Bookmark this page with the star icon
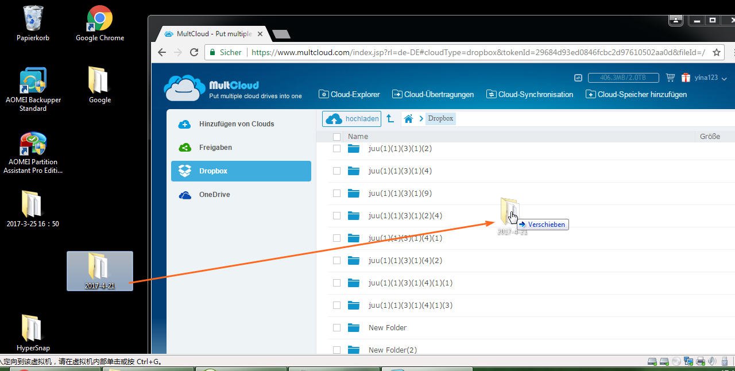The width and height of the screenshot is (735, 371). (716, 52)
